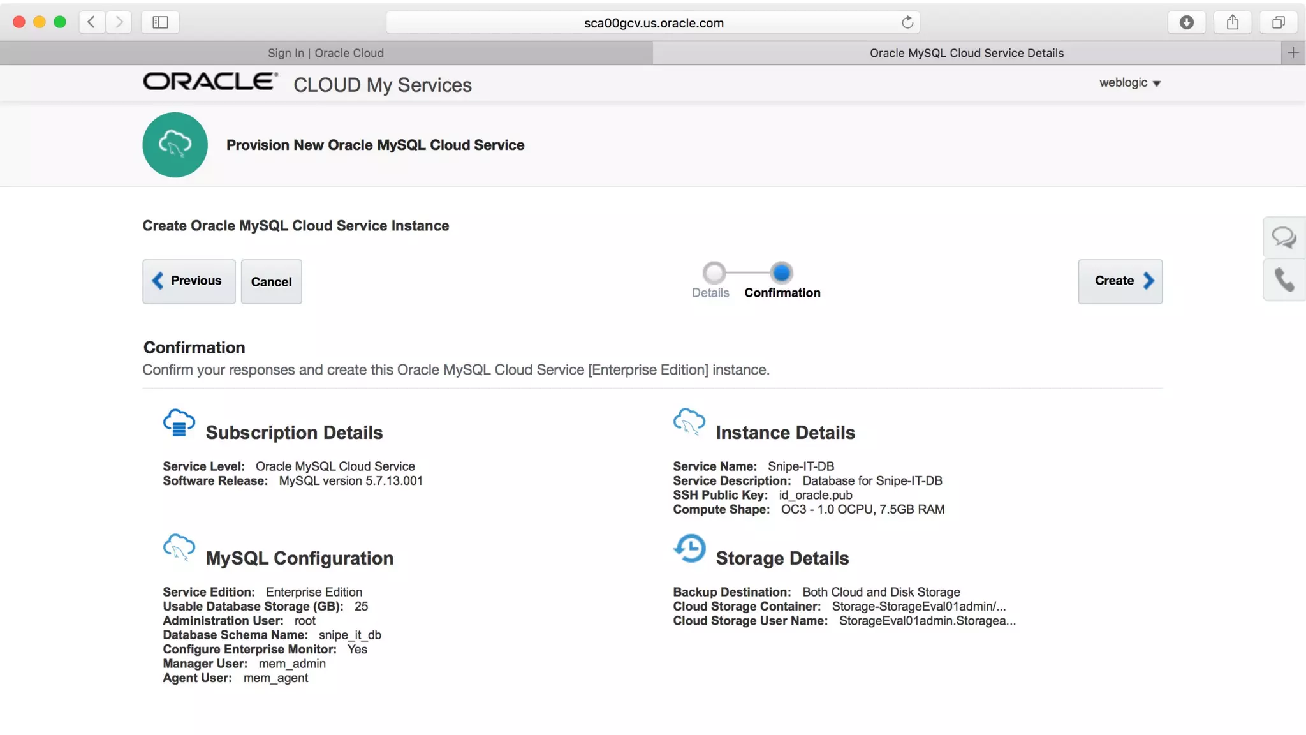Reload the page with refresh icon
The image size is (1306, 735).
click(x=907, y=22)
